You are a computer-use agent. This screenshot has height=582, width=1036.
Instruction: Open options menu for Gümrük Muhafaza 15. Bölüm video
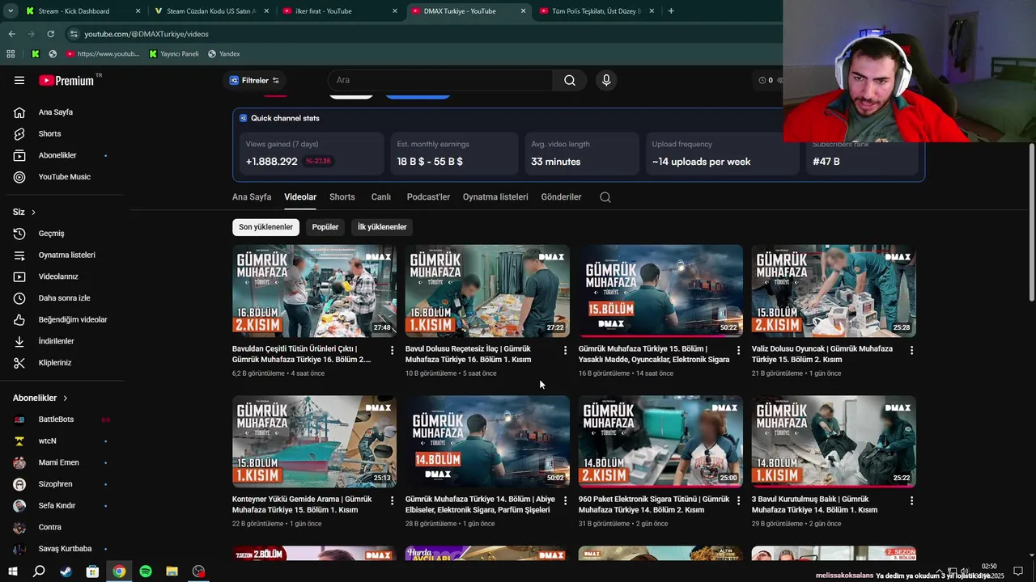(x=738, y=350)
